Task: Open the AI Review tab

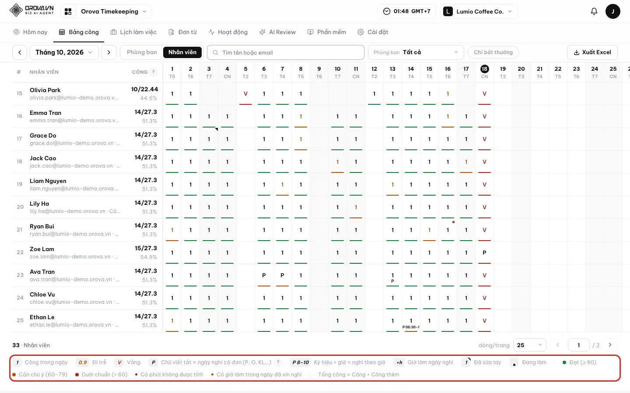Action: [x=277, y=32]
